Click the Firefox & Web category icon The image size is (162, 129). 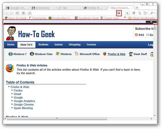pyautogui.click(x=105, y=54)
